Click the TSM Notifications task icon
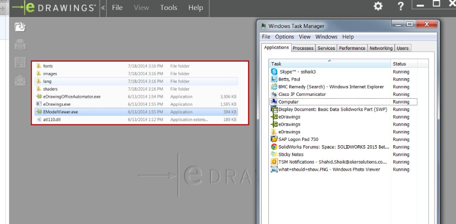The image size is (456, 224). (x=274, y=162)
